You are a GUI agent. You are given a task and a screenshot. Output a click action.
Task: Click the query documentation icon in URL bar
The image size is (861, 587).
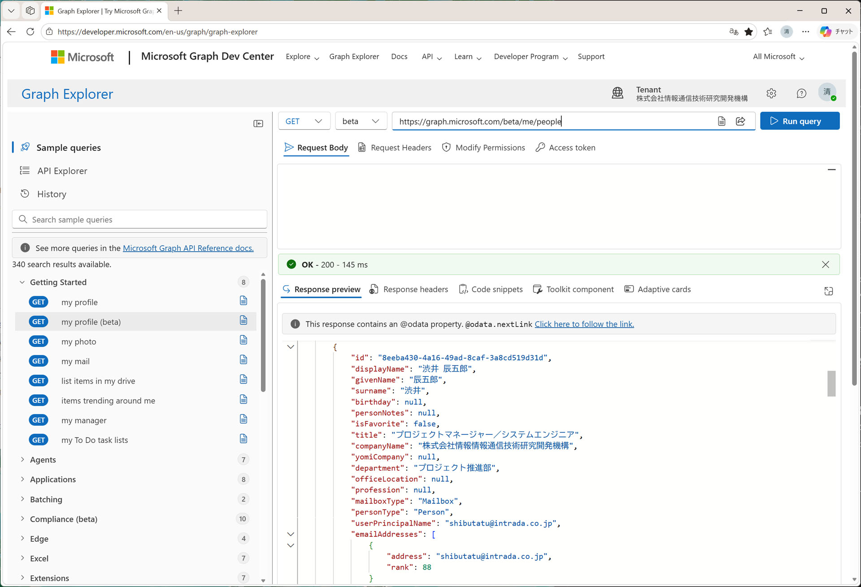722,121
